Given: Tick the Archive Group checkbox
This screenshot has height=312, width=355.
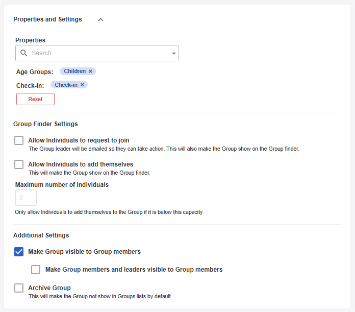Looking at the screenshot, I should (x=19, y=288).
